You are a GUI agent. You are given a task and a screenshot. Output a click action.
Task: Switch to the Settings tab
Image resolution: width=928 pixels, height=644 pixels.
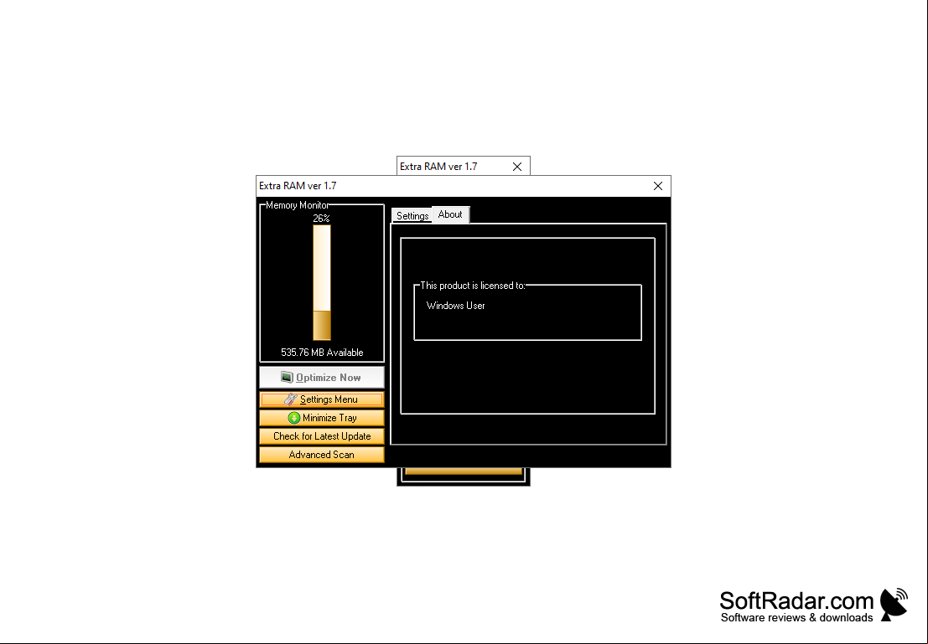tap(412, 216)
